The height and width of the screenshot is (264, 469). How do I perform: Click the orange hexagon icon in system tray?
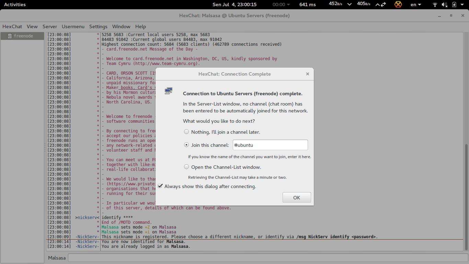coord(398,4)
